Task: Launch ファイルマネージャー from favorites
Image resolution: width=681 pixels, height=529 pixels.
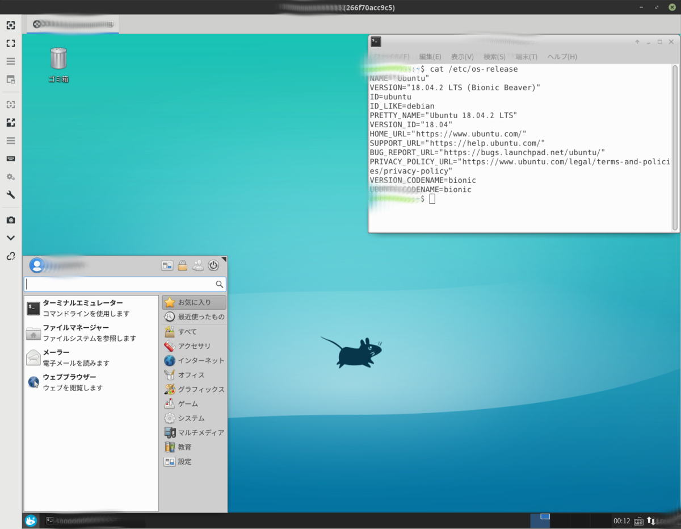Action: (91, 333)
